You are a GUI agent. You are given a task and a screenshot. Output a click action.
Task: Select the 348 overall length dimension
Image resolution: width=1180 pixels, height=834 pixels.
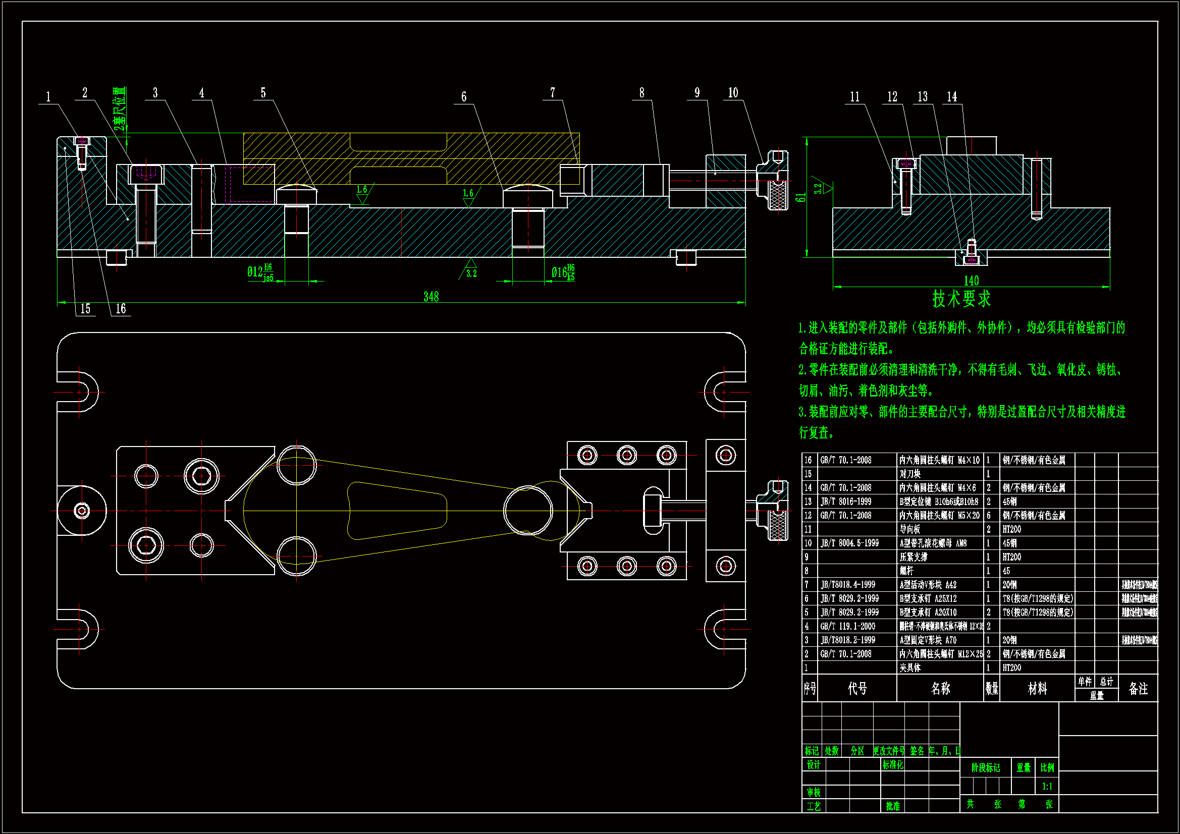[431, 297]
